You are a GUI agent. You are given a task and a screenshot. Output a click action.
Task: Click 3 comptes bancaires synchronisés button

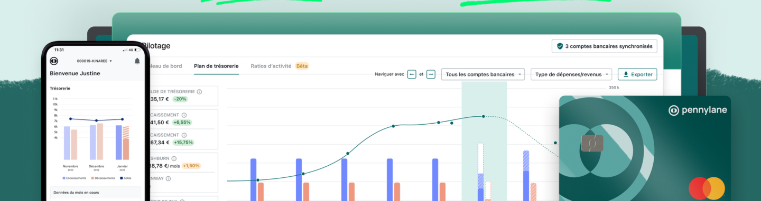tap(605, 46)
